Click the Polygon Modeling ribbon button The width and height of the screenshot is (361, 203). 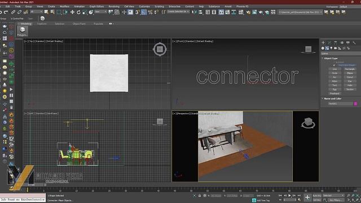(23, 32)
